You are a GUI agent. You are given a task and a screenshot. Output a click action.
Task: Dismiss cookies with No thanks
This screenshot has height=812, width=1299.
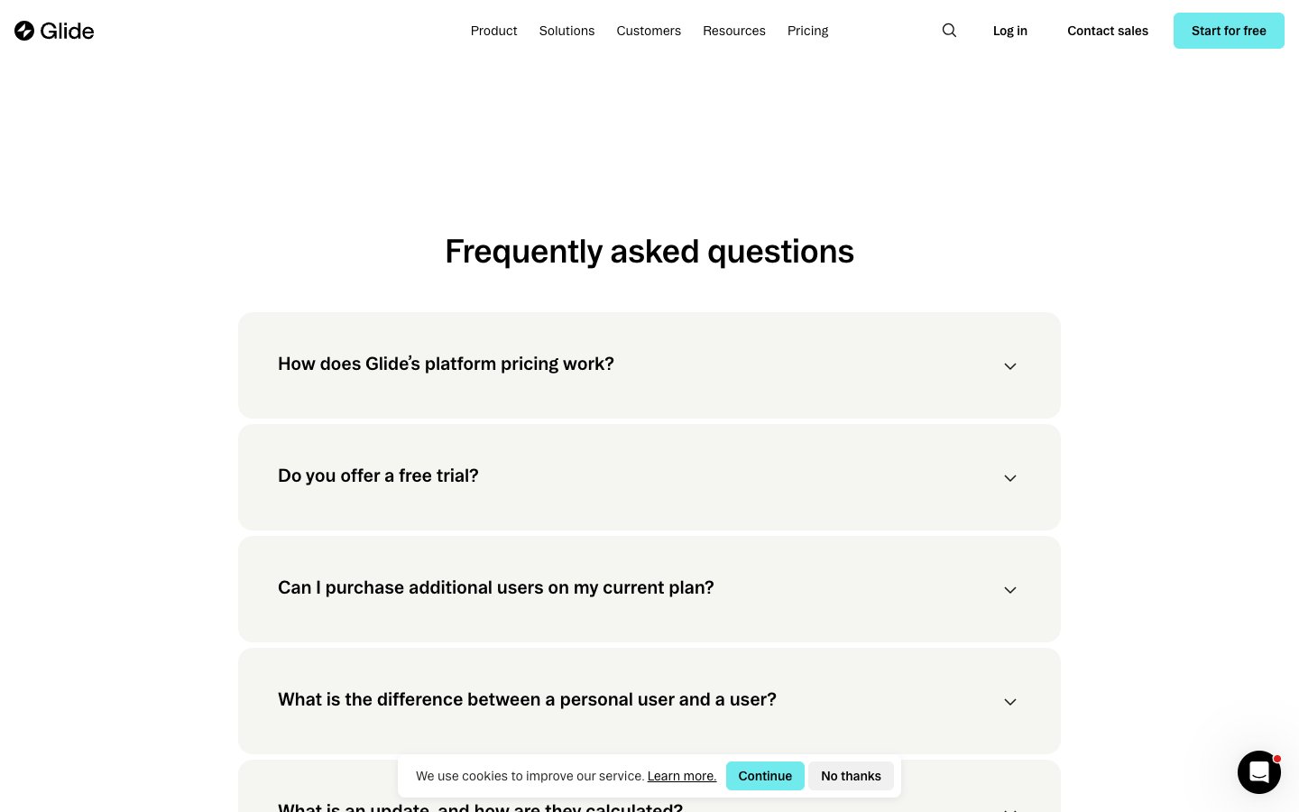tap(851, 776)
